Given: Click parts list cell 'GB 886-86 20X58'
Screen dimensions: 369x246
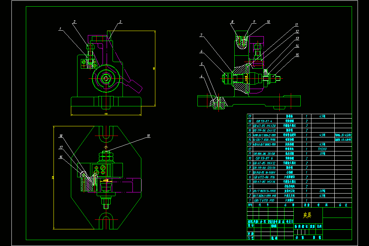Looking at the screenshot, I should [x=264, y=154].
